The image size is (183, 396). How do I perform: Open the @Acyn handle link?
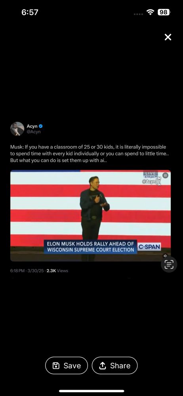tap(34, 132)
